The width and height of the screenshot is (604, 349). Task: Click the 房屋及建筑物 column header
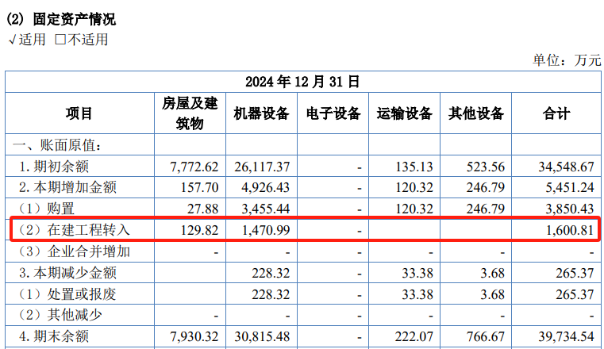pos(190,113)
